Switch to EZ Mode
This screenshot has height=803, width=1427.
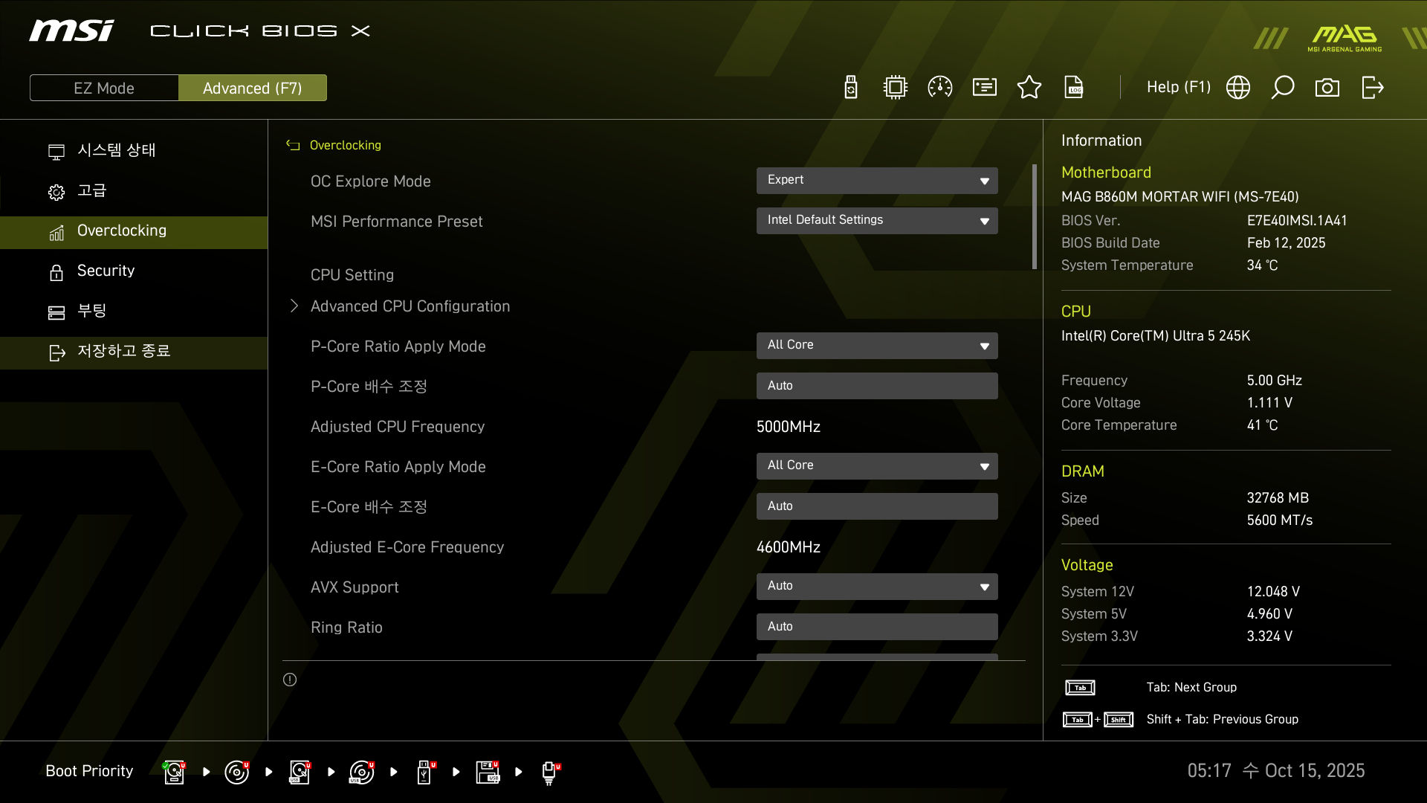pyautogui.click(x=104, y=88)
